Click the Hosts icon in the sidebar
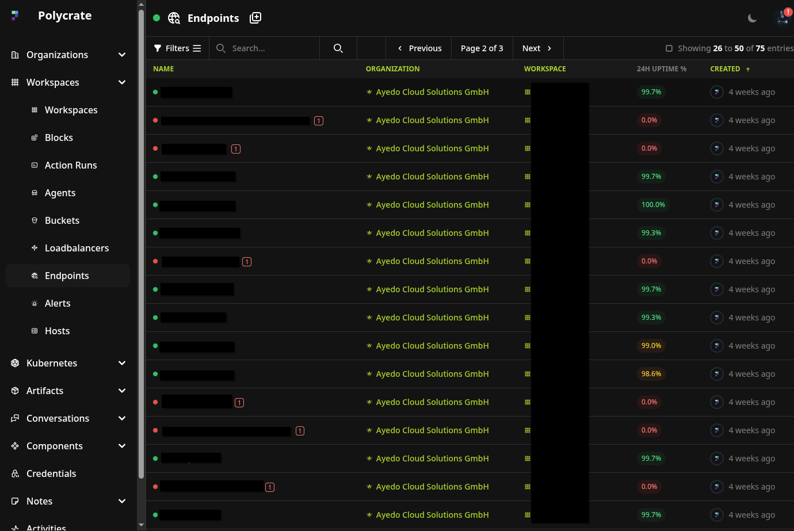The width and height of the screenshot is (794, 531). [35, 331]
